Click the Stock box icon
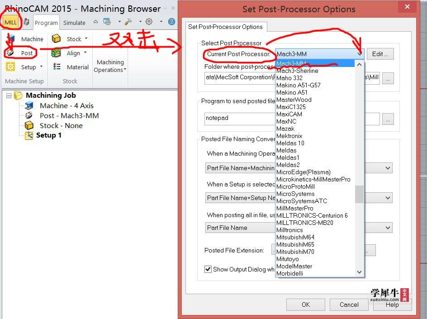Viewport: 427px width, 319px height. pos(56,38)
